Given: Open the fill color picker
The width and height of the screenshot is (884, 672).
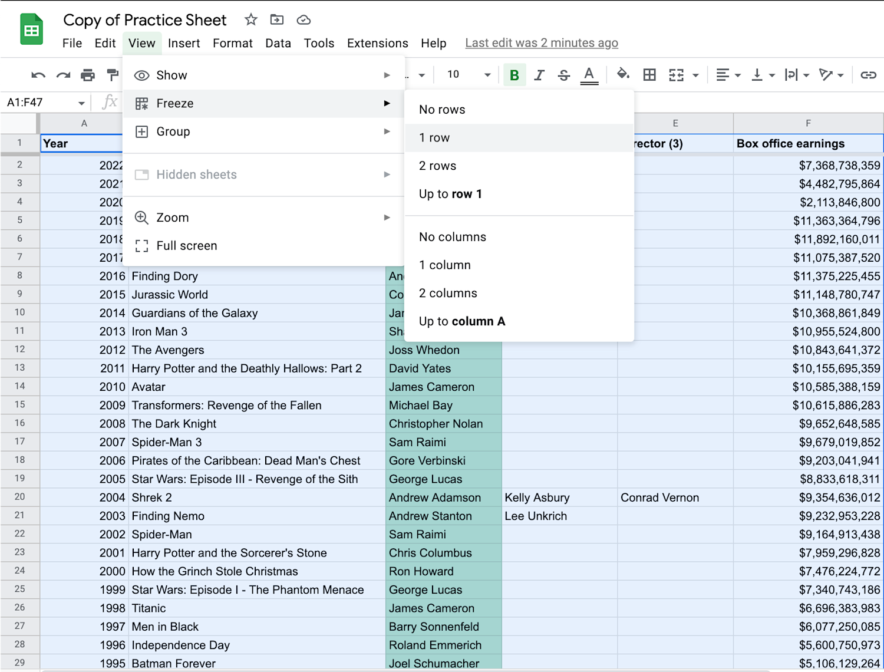Looking at the screenshot, I should 623,74.
